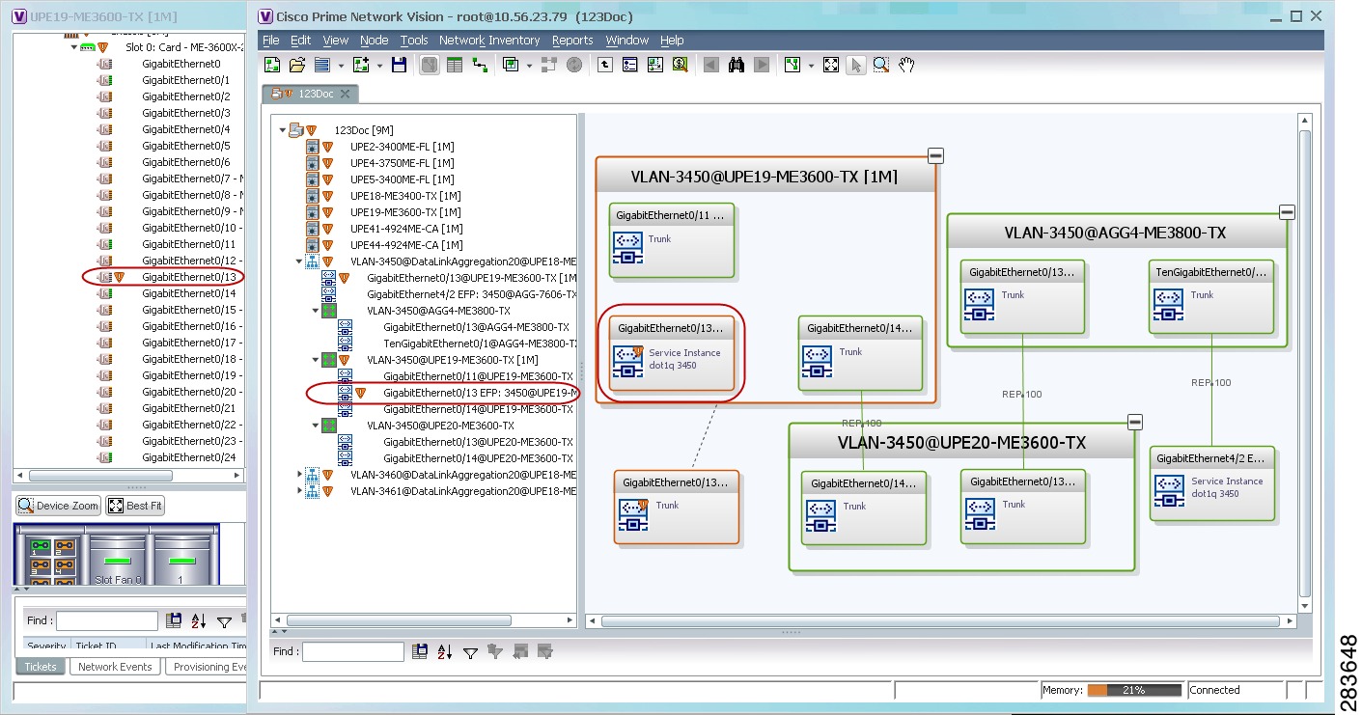
Task: Click the Memory usage bar in the status bar
Action: point(1134,690)
